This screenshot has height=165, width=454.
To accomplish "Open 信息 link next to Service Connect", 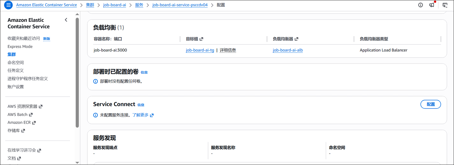I will tap(141, 105).
